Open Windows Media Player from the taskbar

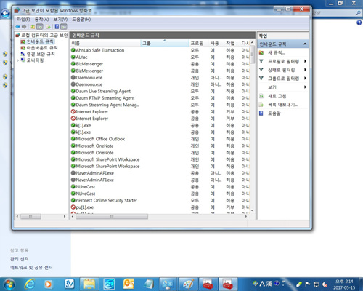tap(48, 284)
